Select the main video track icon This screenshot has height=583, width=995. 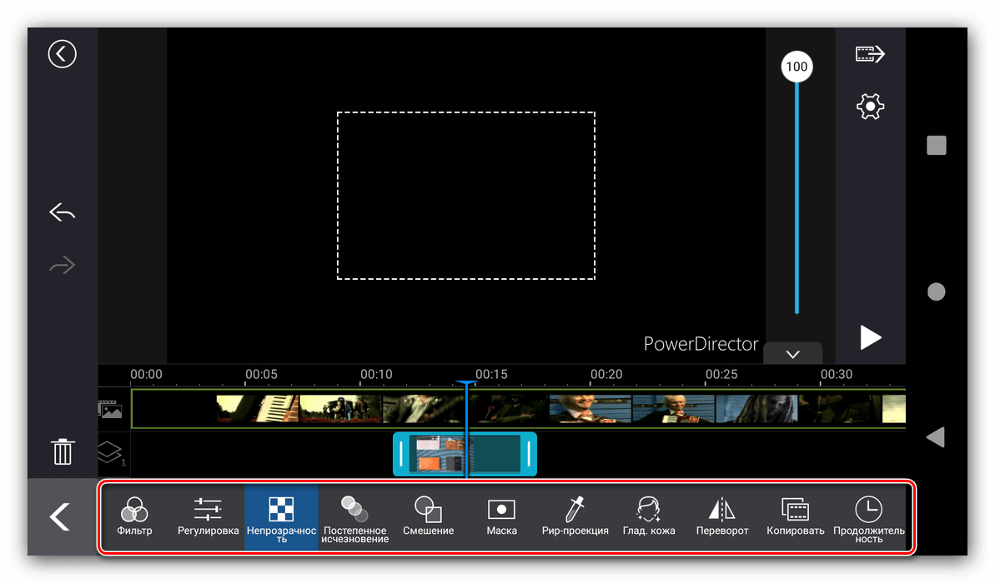click(x=110, y=409)
